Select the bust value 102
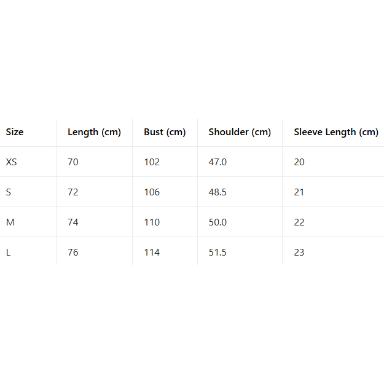Image resolution: width=384 pixels, height=384 pixels. 152,162
